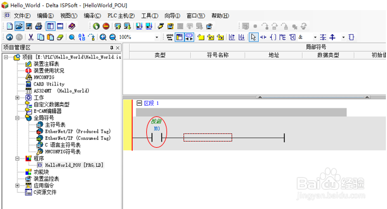Open the 100% zoom level dropdown
Viewport: 387px width, 209px height.
(x=157, y=37)
